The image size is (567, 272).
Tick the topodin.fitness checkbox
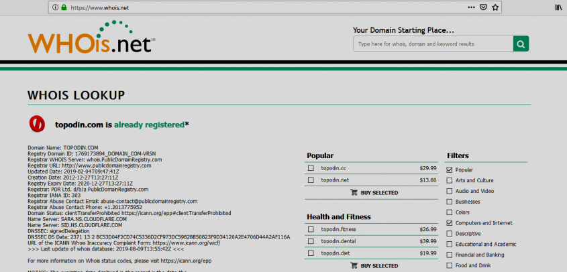pos(311,230)
